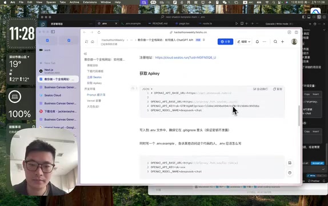Open Apple menu
This screenshot has width=328, height=206.
(5, 2)
